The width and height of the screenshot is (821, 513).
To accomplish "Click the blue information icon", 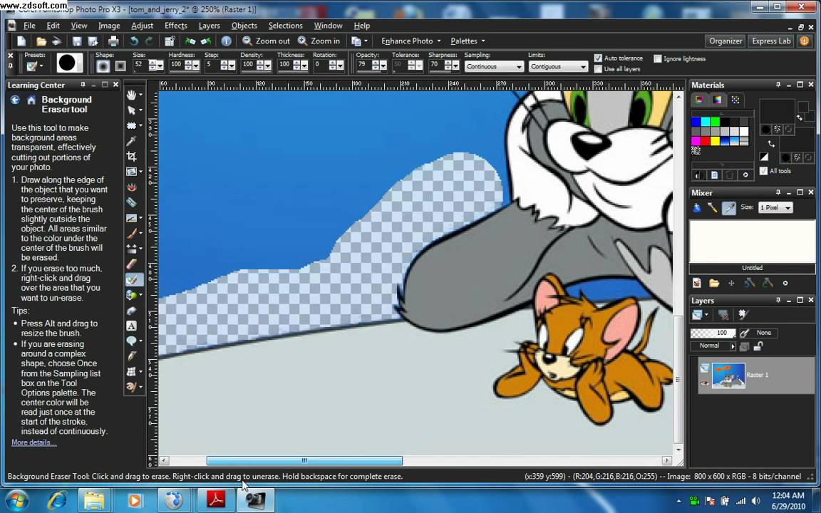I will [x=226, y=41].
